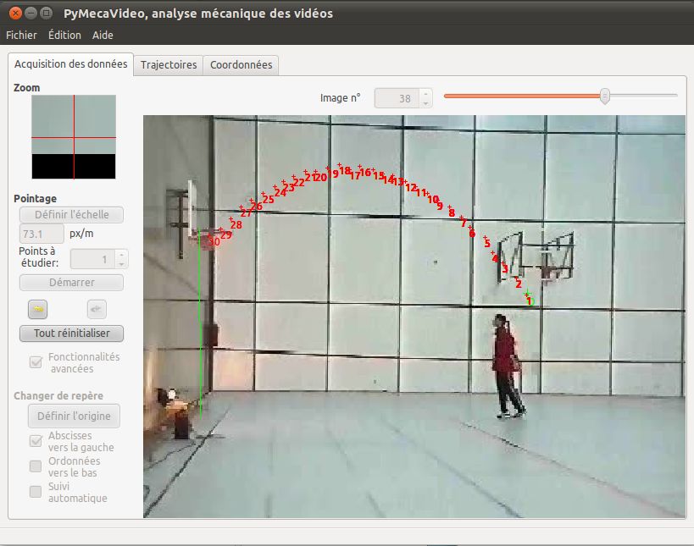
Task: Toggle Fonctionnalités avancées checkbox
Action: point(36,362)
